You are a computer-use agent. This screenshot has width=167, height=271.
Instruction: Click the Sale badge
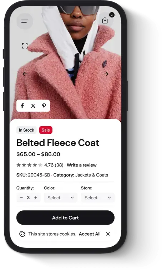click(46, 130)
